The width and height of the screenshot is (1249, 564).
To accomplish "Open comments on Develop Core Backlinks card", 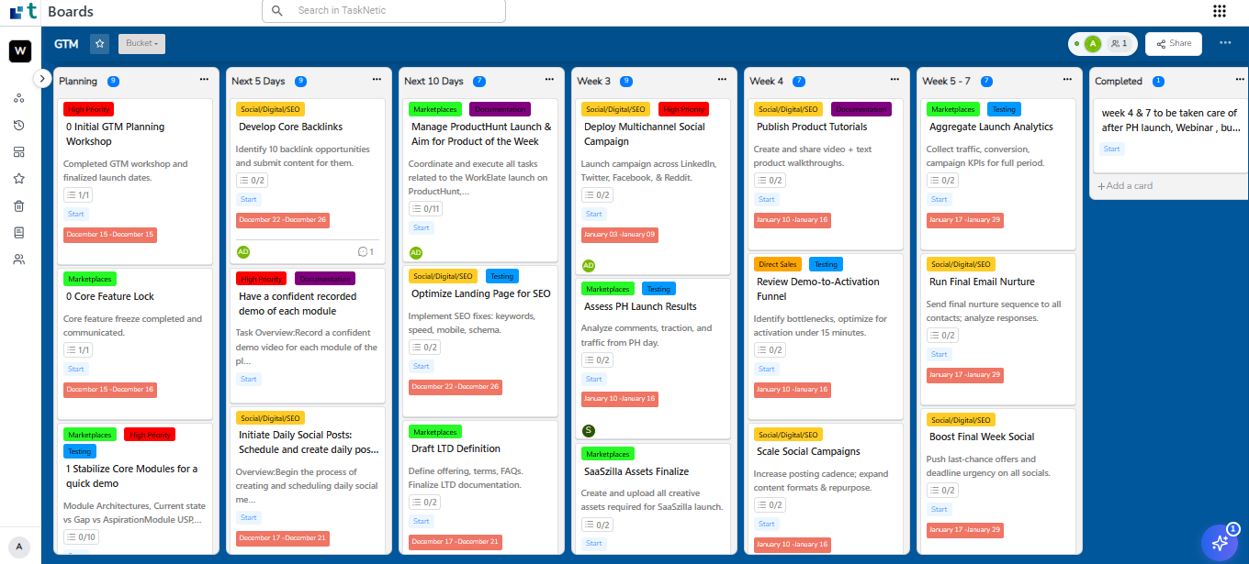I will click(x=366, y=252).
